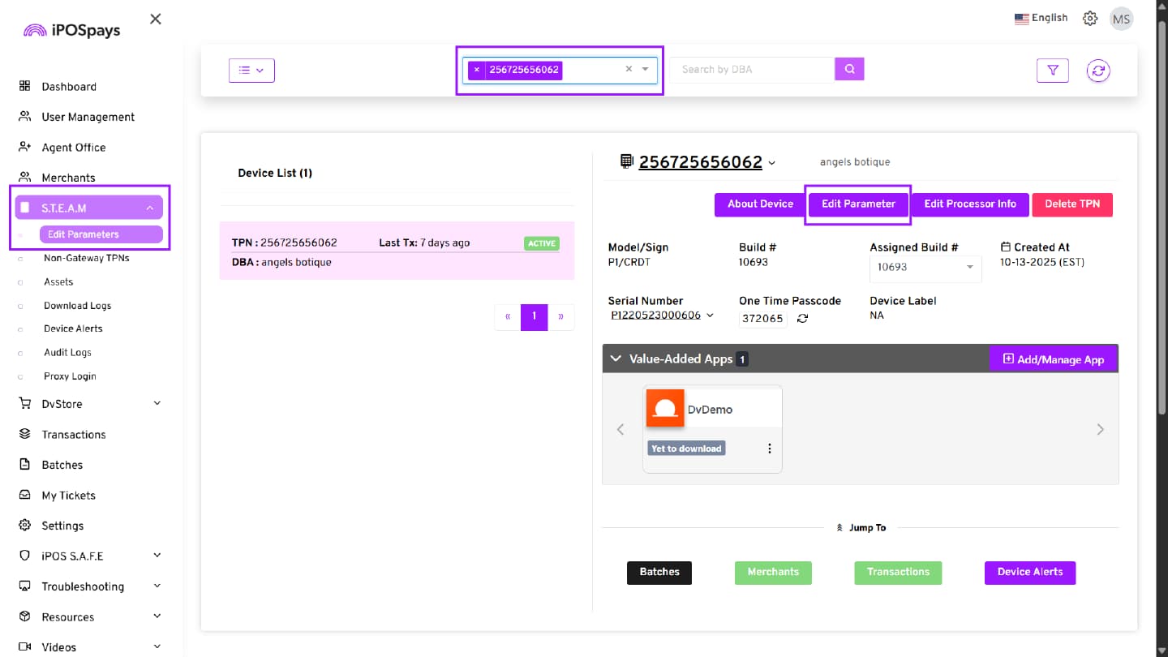Open DvDemo app three-dot menu
The height and width of the screenshot is (657, 1168).
coord(769,449)
